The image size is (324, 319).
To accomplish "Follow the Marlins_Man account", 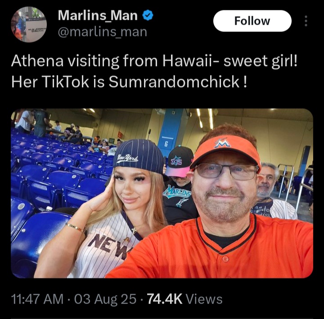I will 252,21.
